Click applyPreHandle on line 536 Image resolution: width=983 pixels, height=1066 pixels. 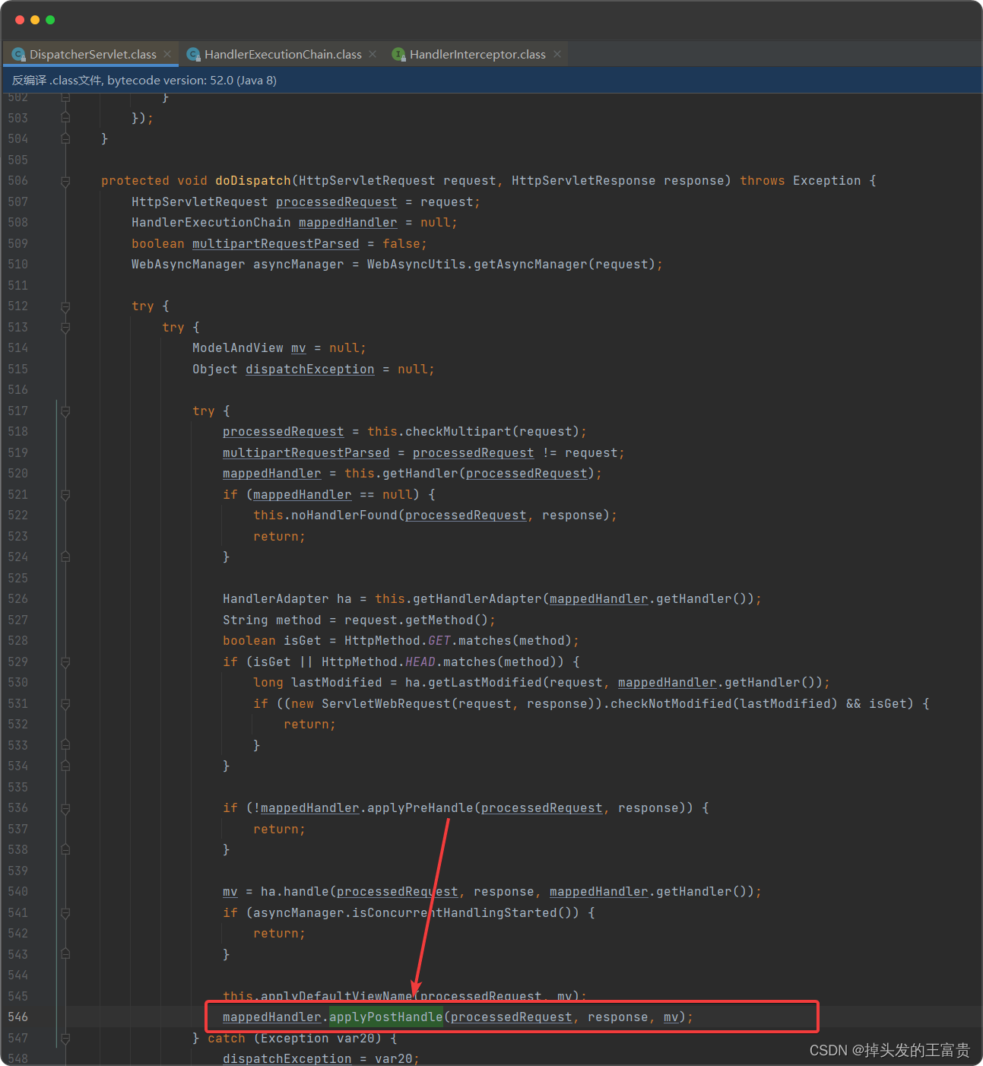(420, 808)
